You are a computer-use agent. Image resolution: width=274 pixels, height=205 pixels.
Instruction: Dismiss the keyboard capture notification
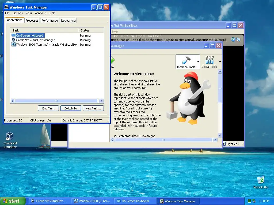(233, 40)
